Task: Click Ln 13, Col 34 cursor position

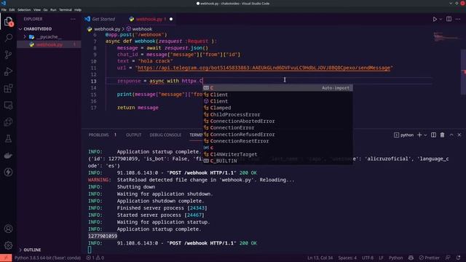Action: 320,258
